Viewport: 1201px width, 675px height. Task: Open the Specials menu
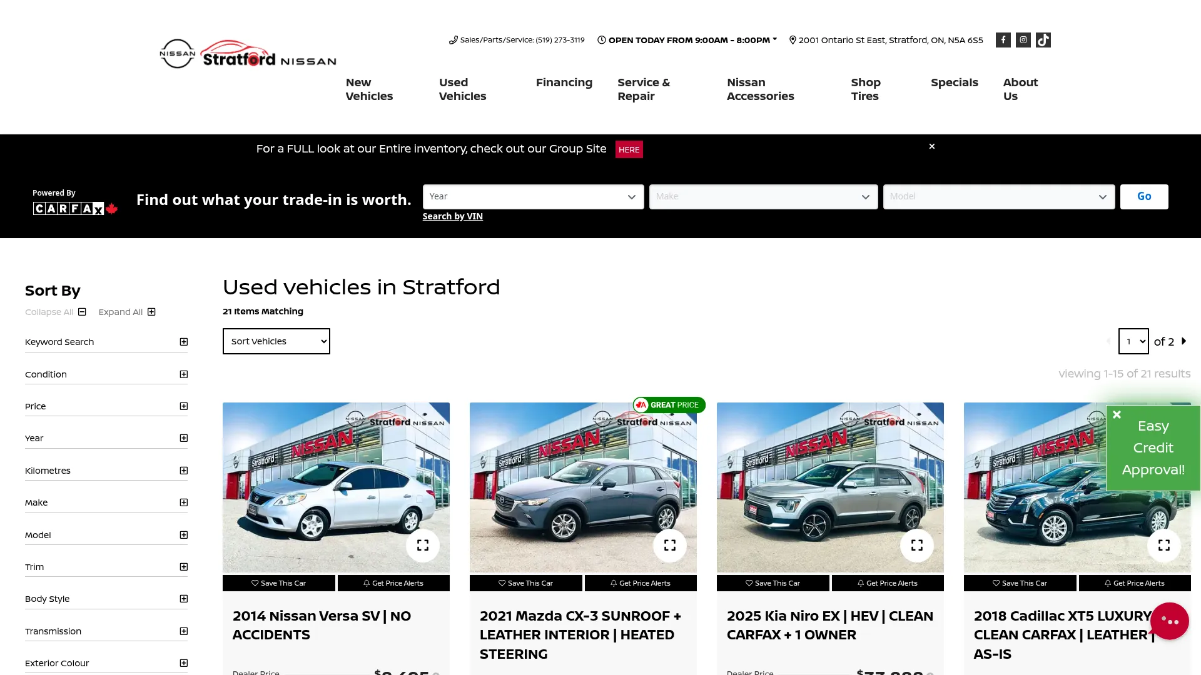(954, 82)
